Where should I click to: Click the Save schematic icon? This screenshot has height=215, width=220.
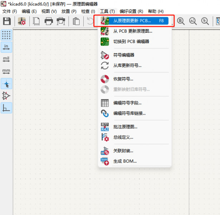pos(7,21)
